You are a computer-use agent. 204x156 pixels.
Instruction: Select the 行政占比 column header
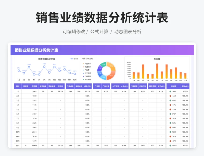click(143, 86)
